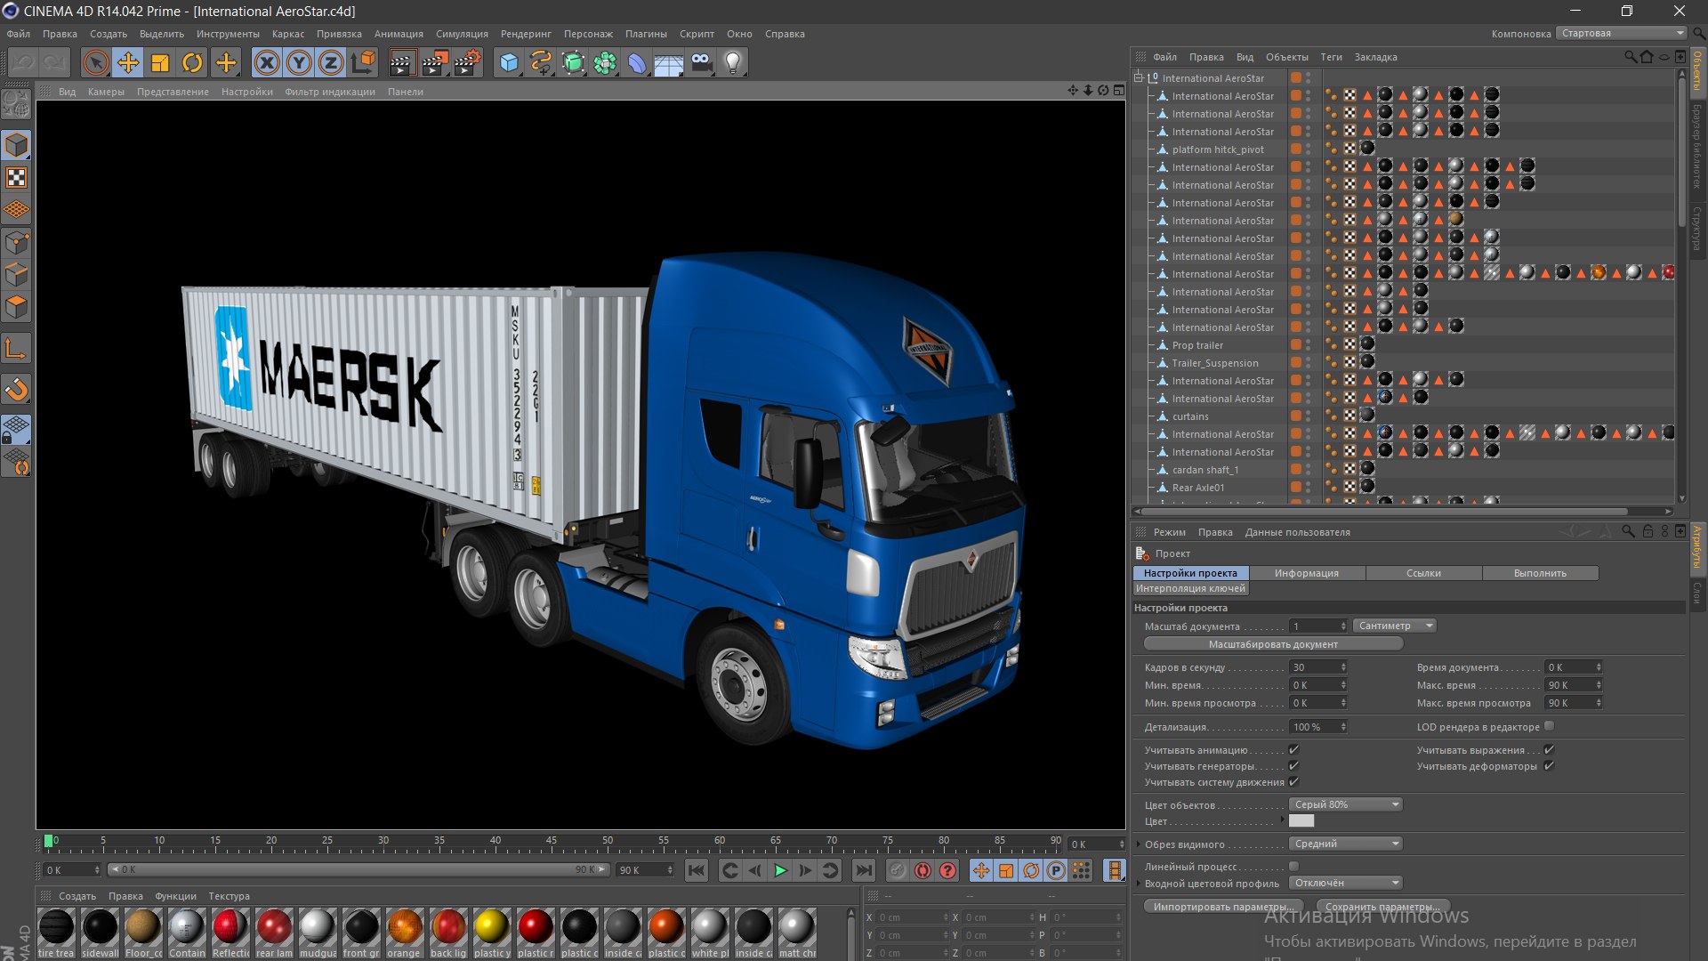
Task: Select the platform hitck_pivot object
Action: pos(1218,149)
